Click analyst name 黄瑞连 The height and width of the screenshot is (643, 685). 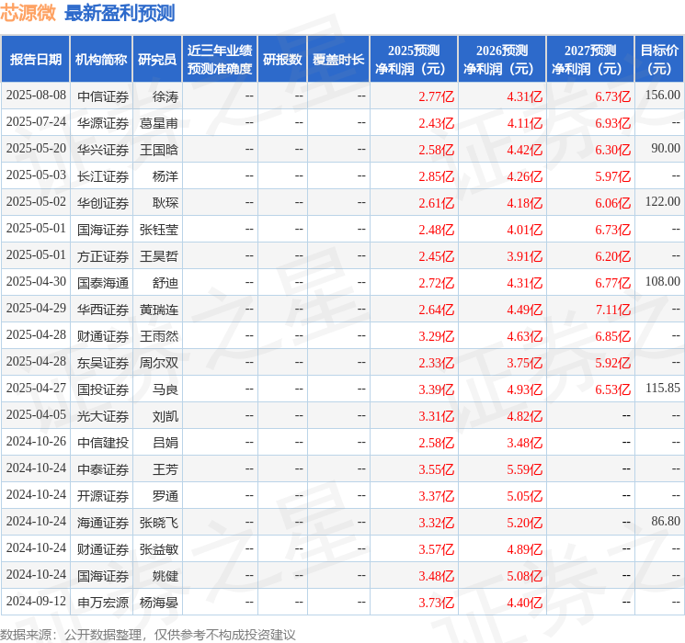pos(158,310)
